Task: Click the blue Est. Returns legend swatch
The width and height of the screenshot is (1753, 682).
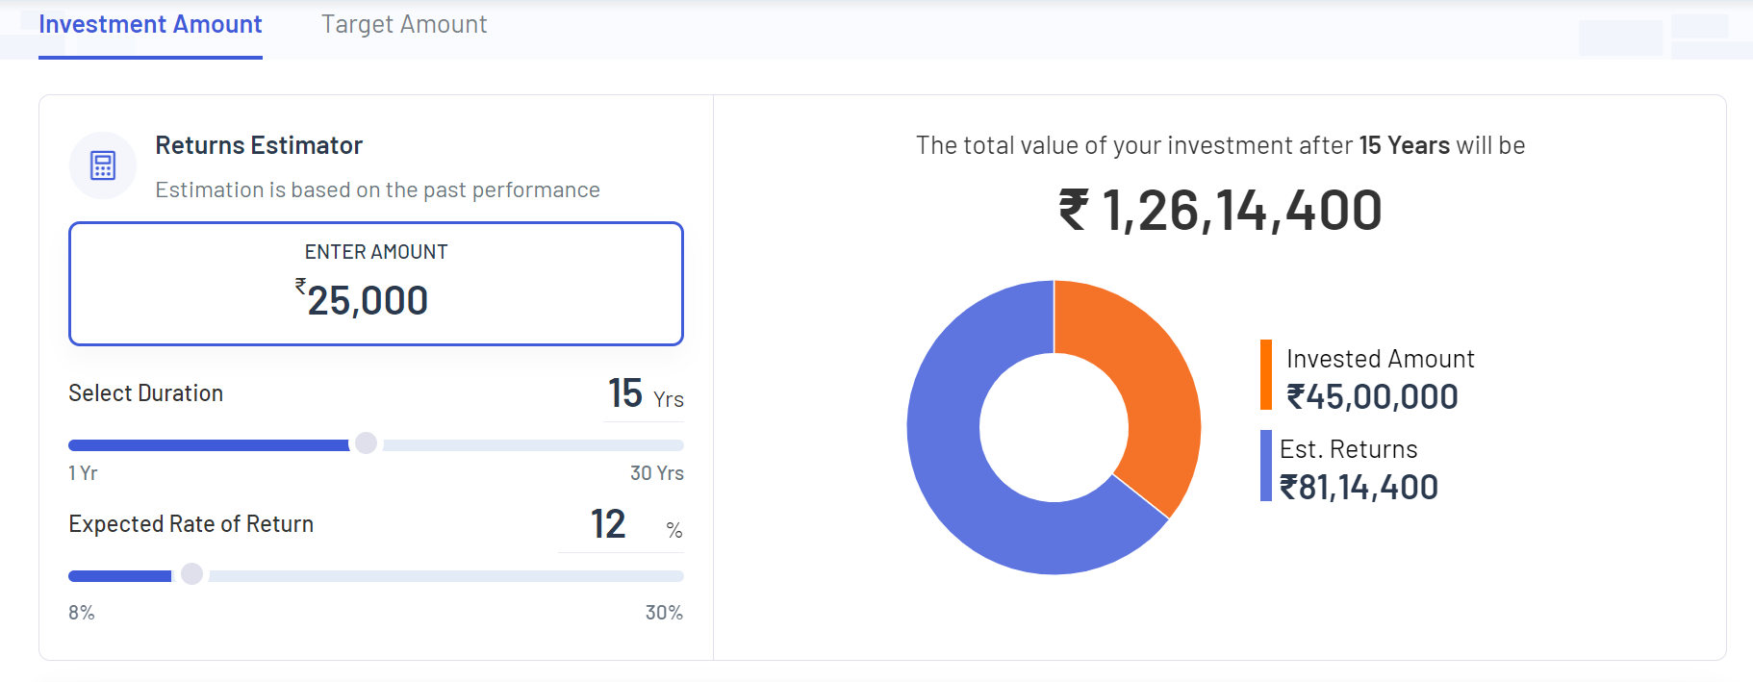Action: [1266, 466]
